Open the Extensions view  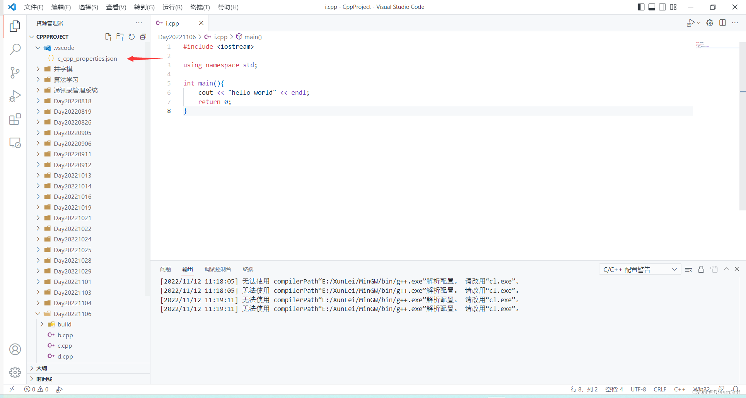coord(15,120)
